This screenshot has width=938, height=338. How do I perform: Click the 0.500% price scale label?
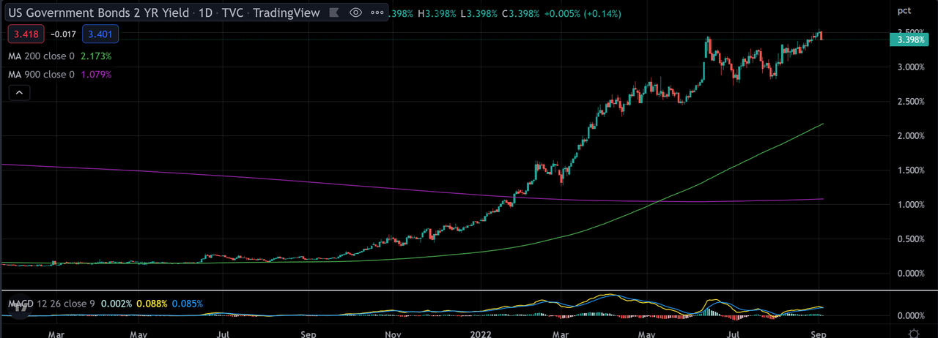coord(912,239)
